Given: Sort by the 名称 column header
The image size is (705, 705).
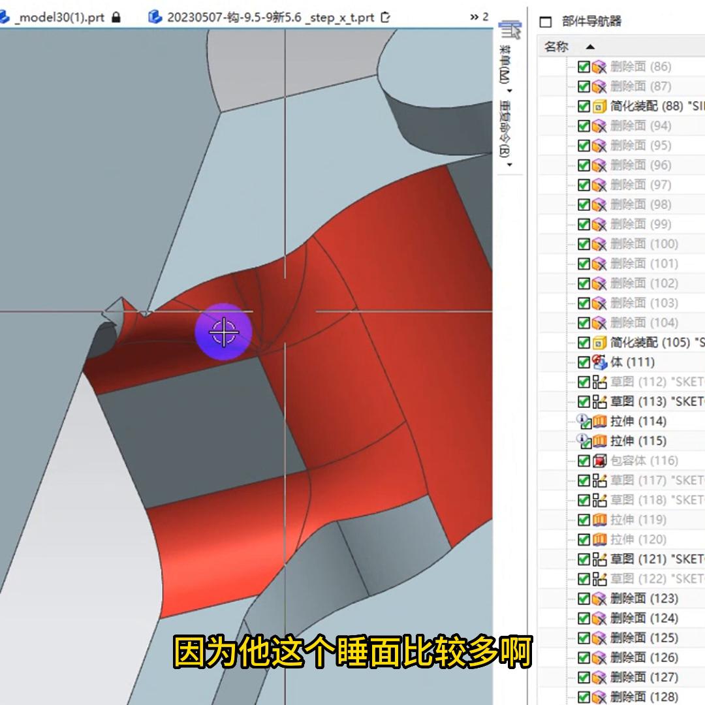Looking at the screenshot, I should point(557,46).
